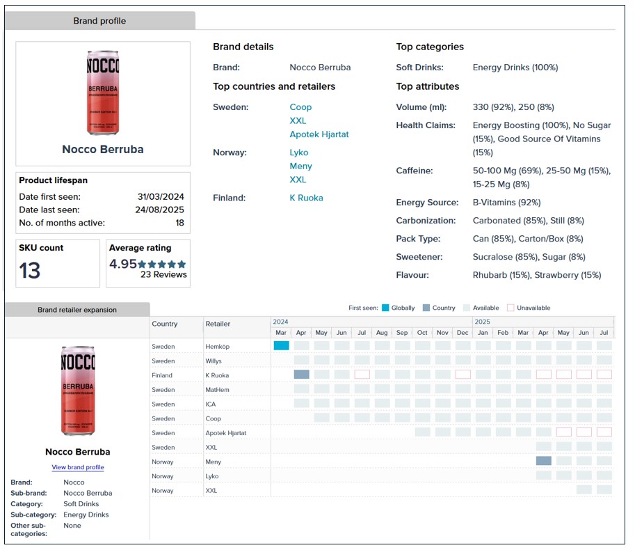Viewport: 635px width, 550px height.
Task: Select Meny's April 2025 first seen cell
Action: (544, 462)
